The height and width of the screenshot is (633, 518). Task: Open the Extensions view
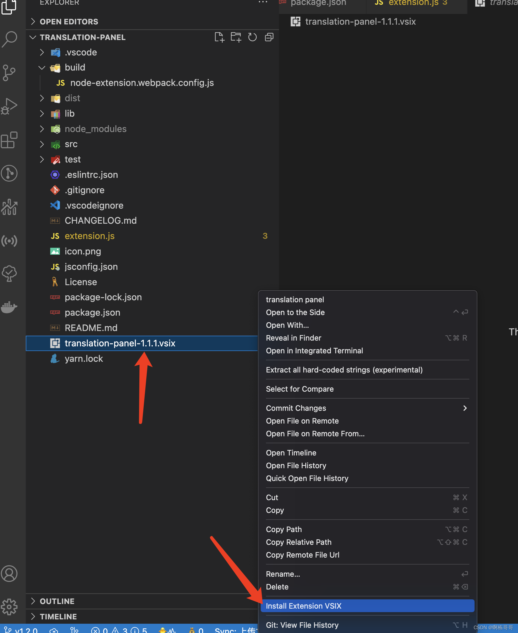9,140
